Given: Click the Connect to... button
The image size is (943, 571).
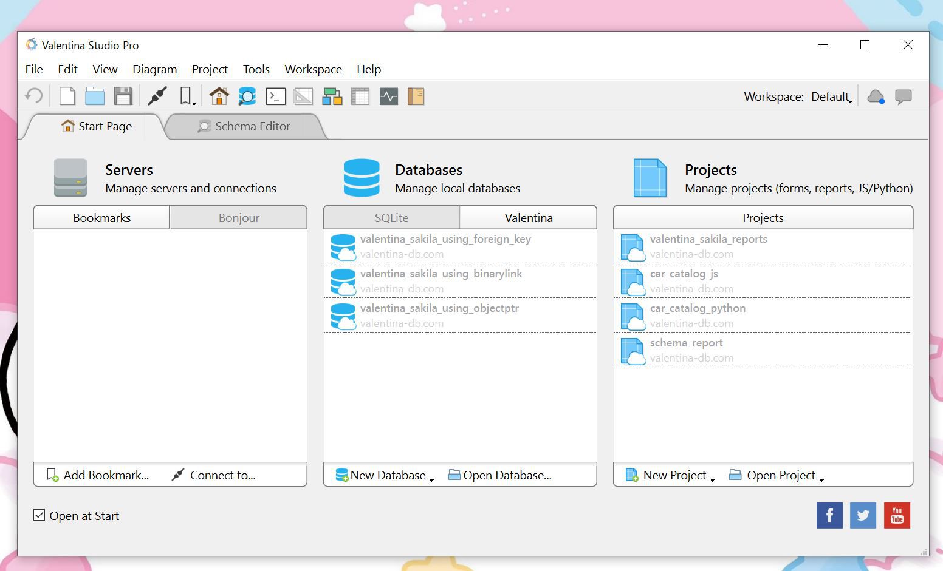Looking at the screenshot, I should click(214, 475).
